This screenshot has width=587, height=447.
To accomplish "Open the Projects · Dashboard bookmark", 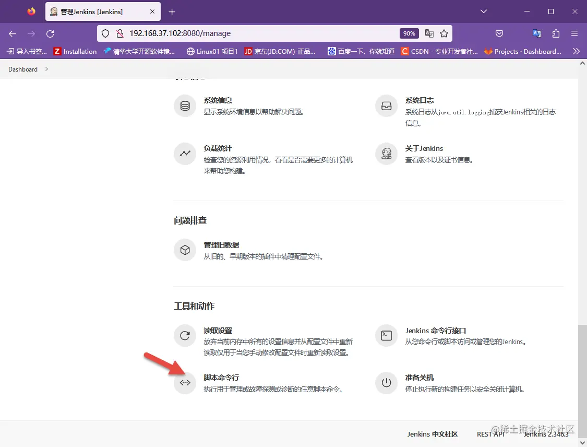I will (x=523, y=51).
